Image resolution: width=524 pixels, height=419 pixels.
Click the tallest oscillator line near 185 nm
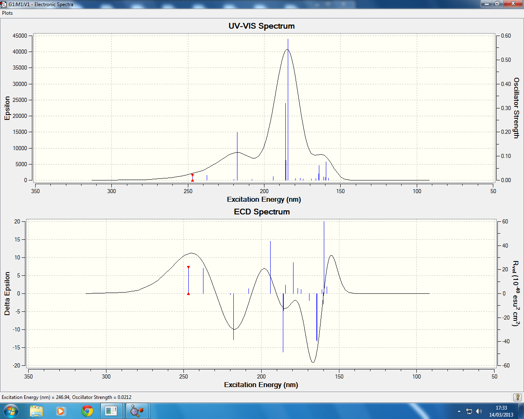288,109
